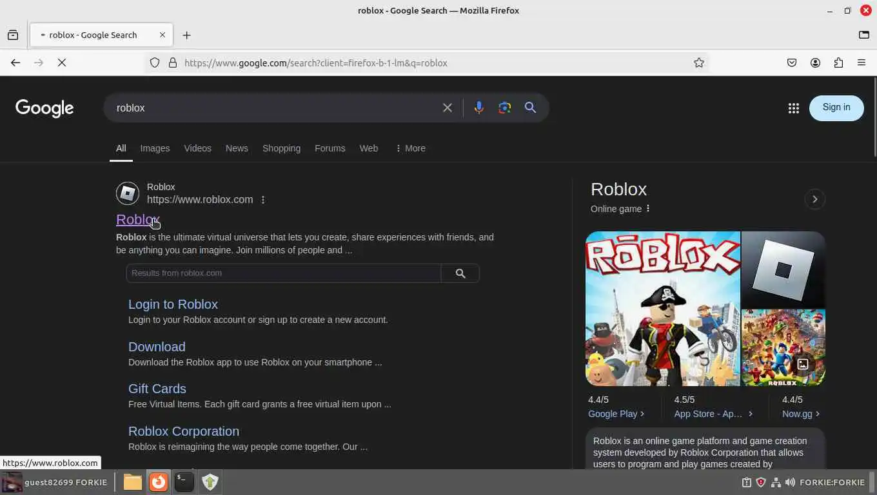Close the roblox - Google Search tab
This screenshot has width=877, height=495.
163,35
